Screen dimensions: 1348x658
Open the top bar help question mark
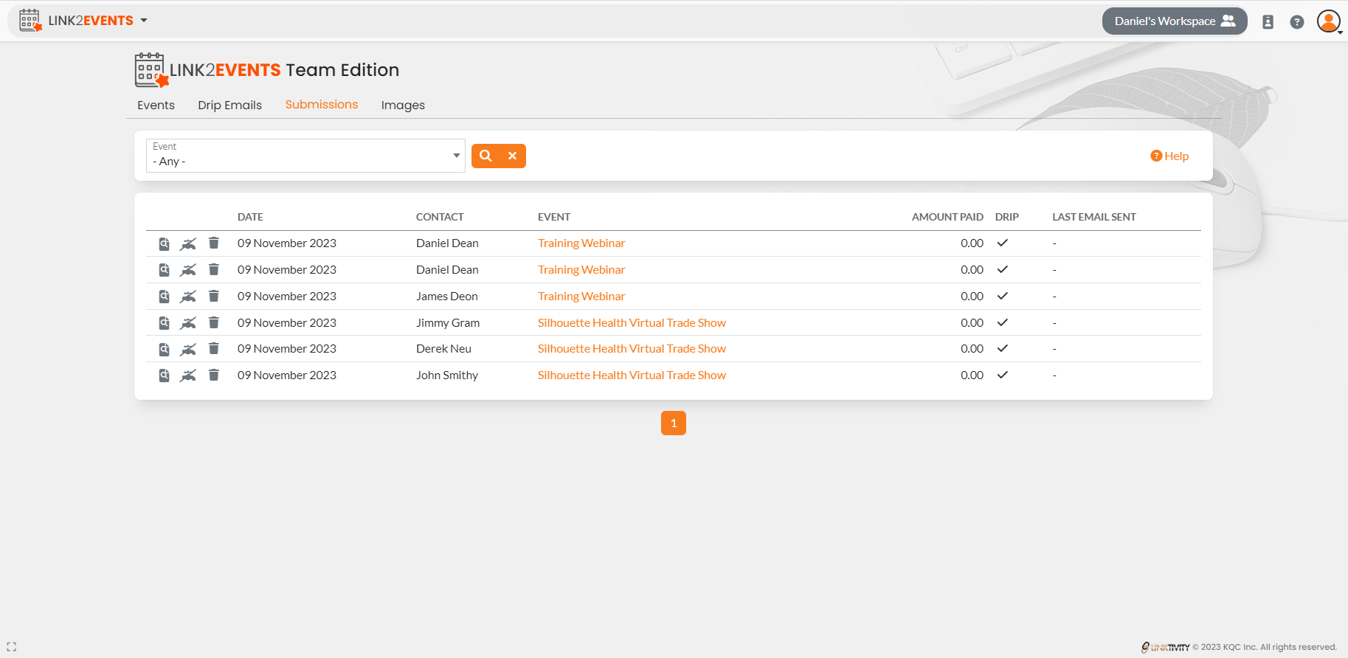[x=1296, y=21]
